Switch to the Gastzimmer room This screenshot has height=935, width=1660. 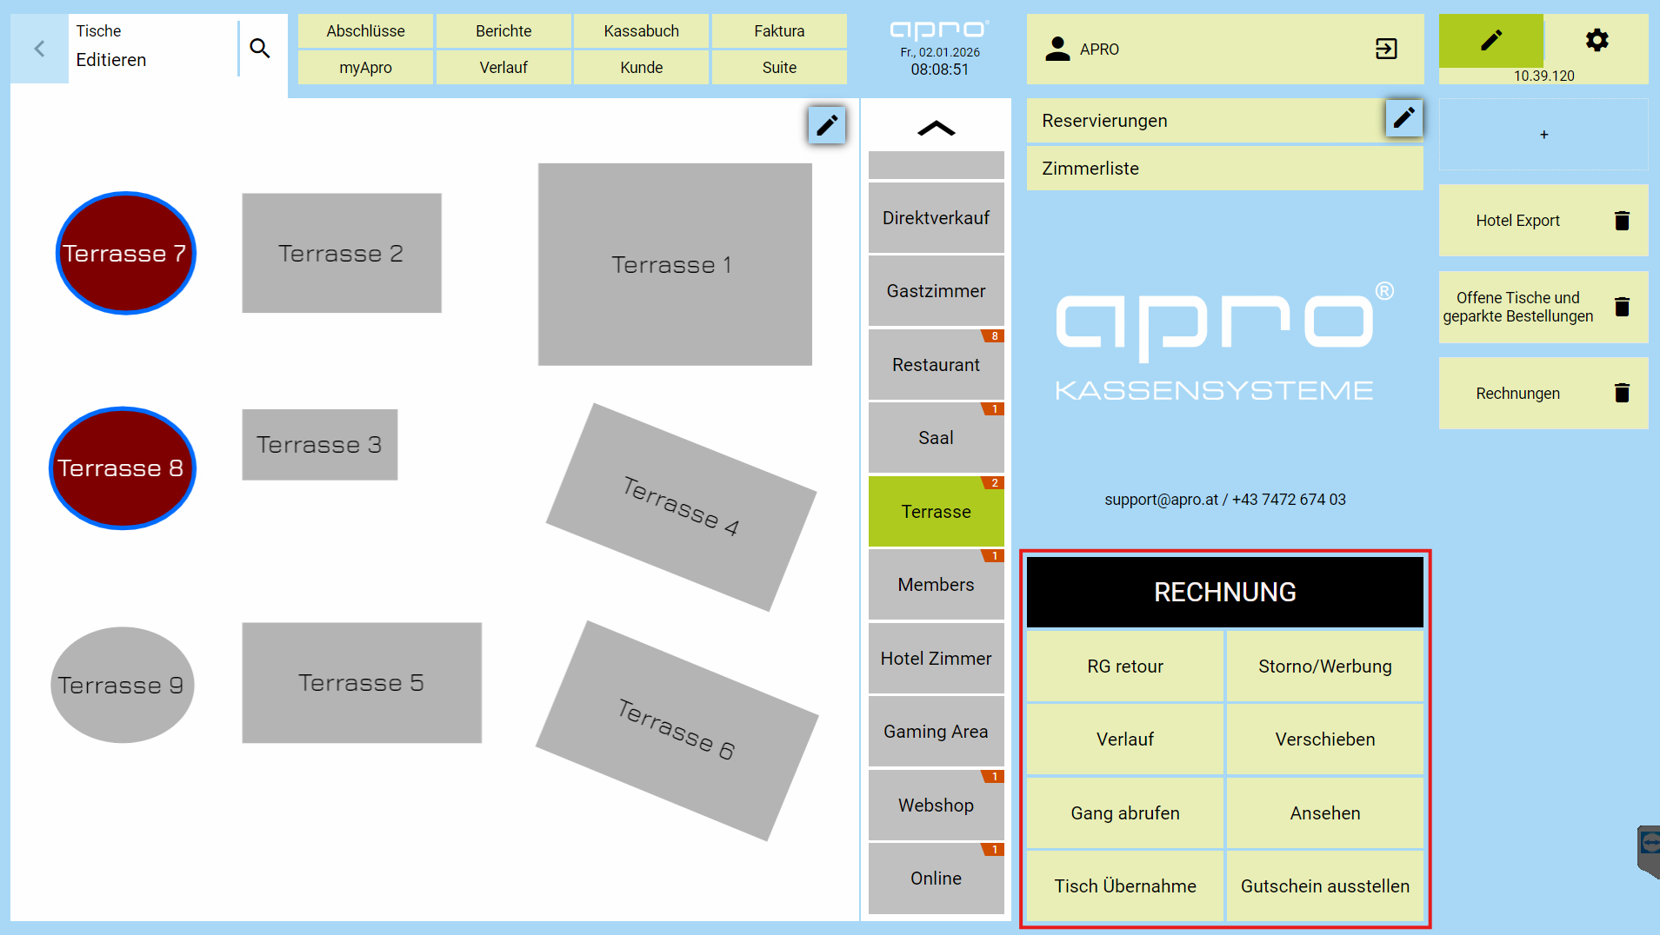click(937, 291)
